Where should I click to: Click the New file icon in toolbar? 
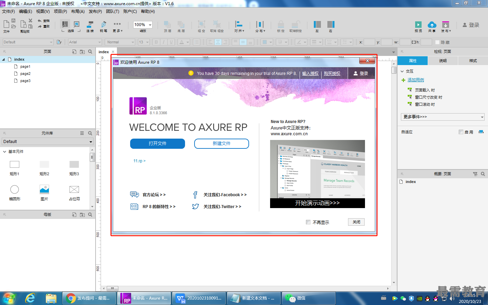tap(6, 24)
